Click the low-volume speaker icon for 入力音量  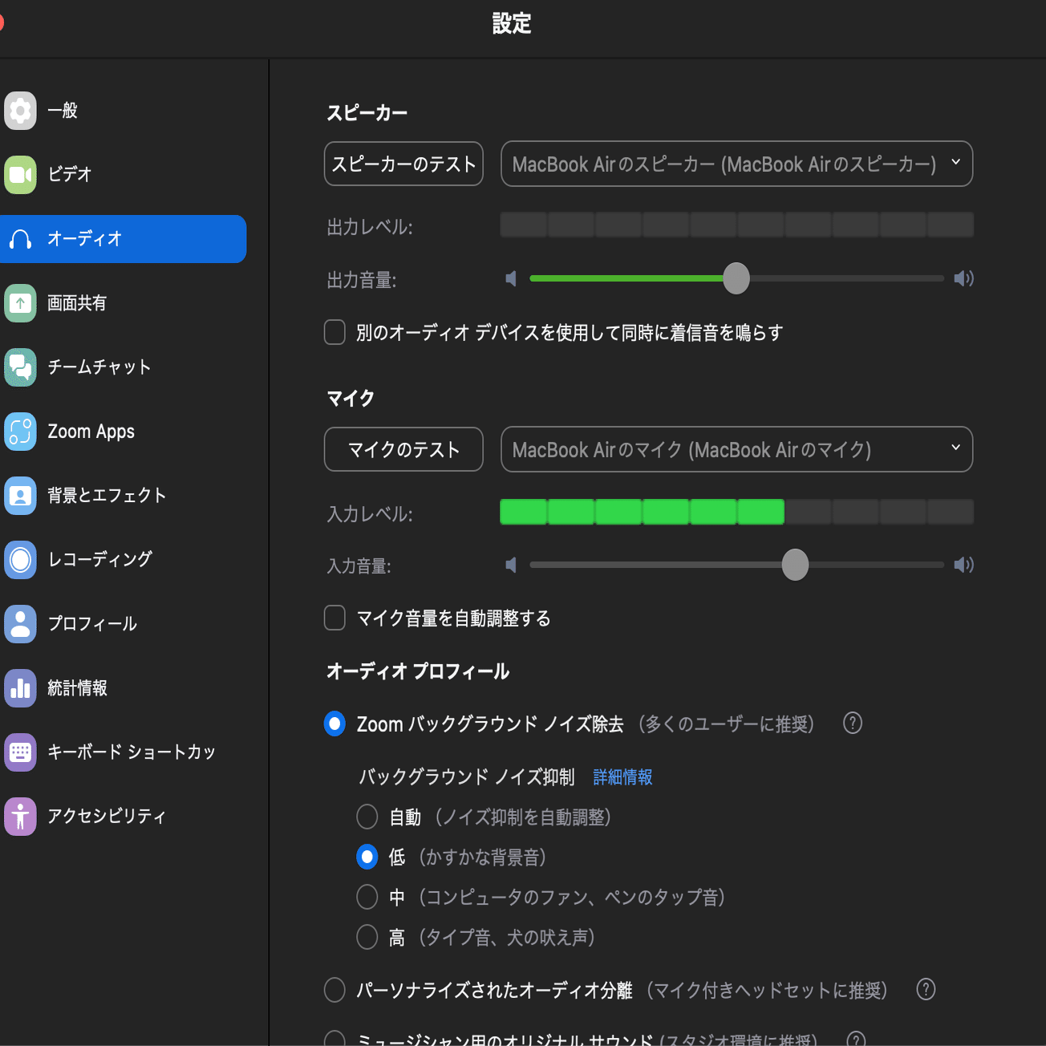(x=511, y=565)
